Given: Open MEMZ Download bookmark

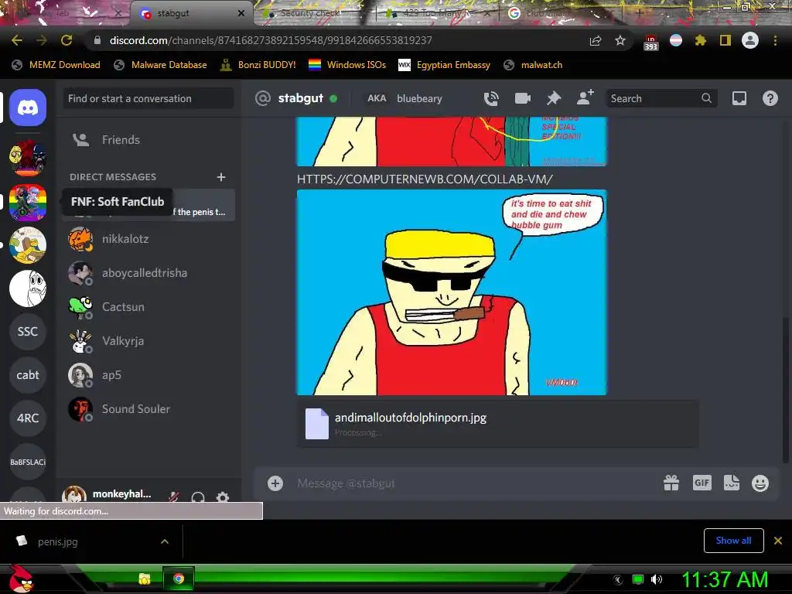Looking at the screenshot, I should [x=56, y=65].
